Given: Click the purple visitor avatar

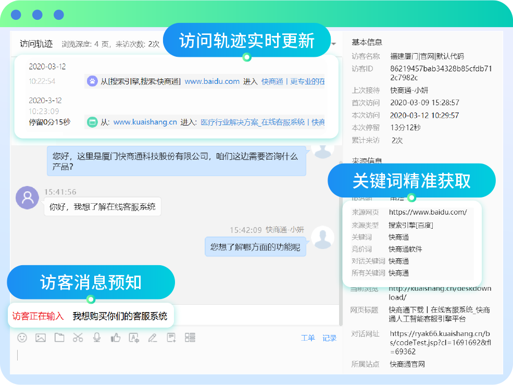Looking at the screenshot, I should (x=28, y=198).
